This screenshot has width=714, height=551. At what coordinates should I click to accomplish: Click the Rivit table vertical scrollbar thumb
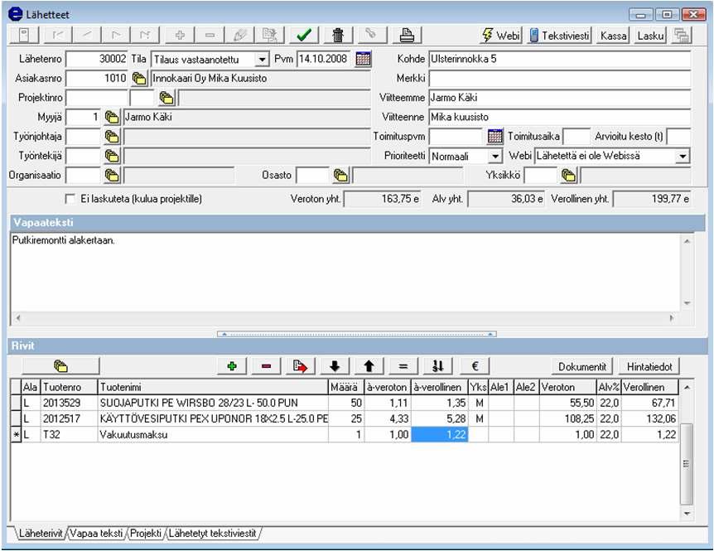pyautogui.click(x=686, y=463)
